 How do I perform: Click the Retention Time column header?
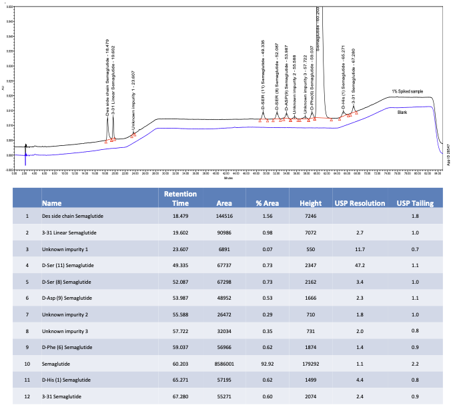(173, 199)
